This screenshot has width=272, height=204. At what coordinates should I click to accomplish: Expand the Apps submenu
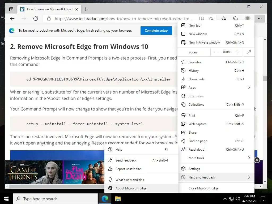click(216, 88)
